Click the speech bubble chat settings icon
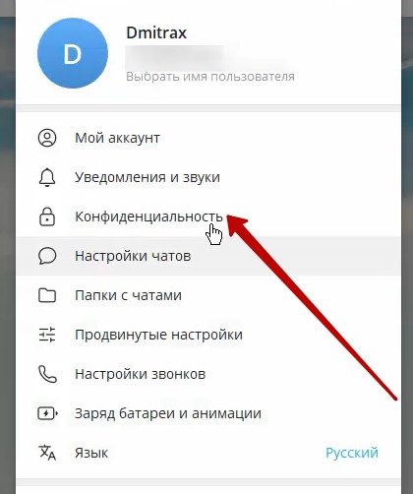This screenshot has height=494, width=413. (47, 256)
